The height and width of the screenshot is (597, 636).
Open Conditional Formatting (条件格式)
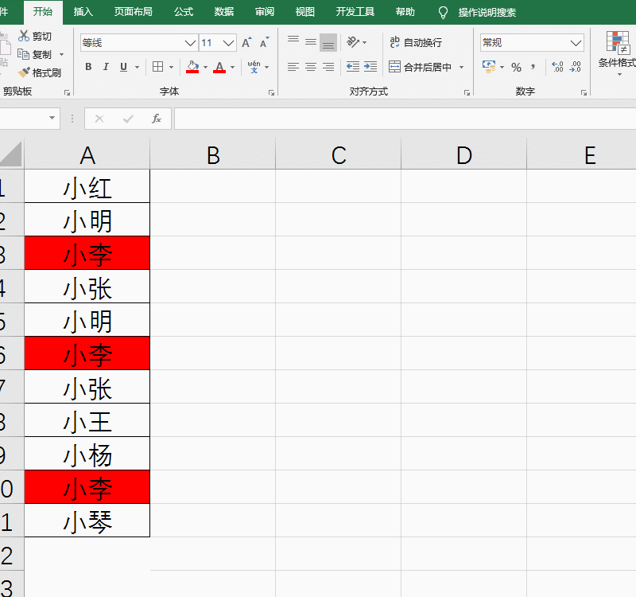[618, 53]
